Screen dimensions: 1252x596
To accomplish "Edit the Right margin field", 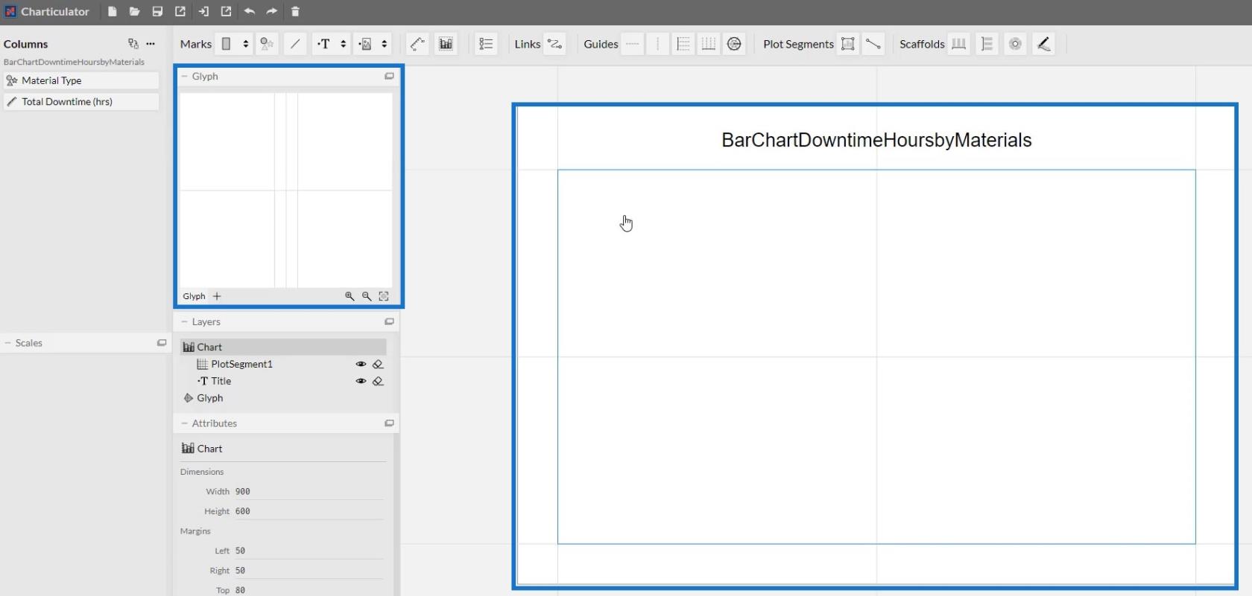I will [309, 571].
